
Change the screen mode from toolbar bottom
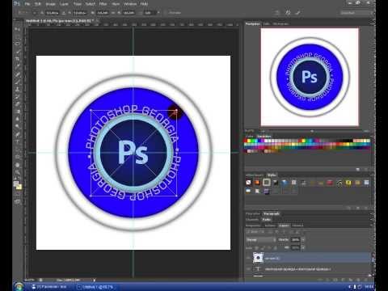click(18, 201)
